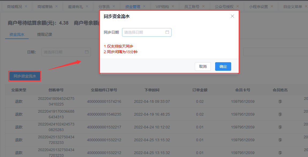Click the 交易组件订单号 column header
308x157 pixels.
(x=104, y=90)
